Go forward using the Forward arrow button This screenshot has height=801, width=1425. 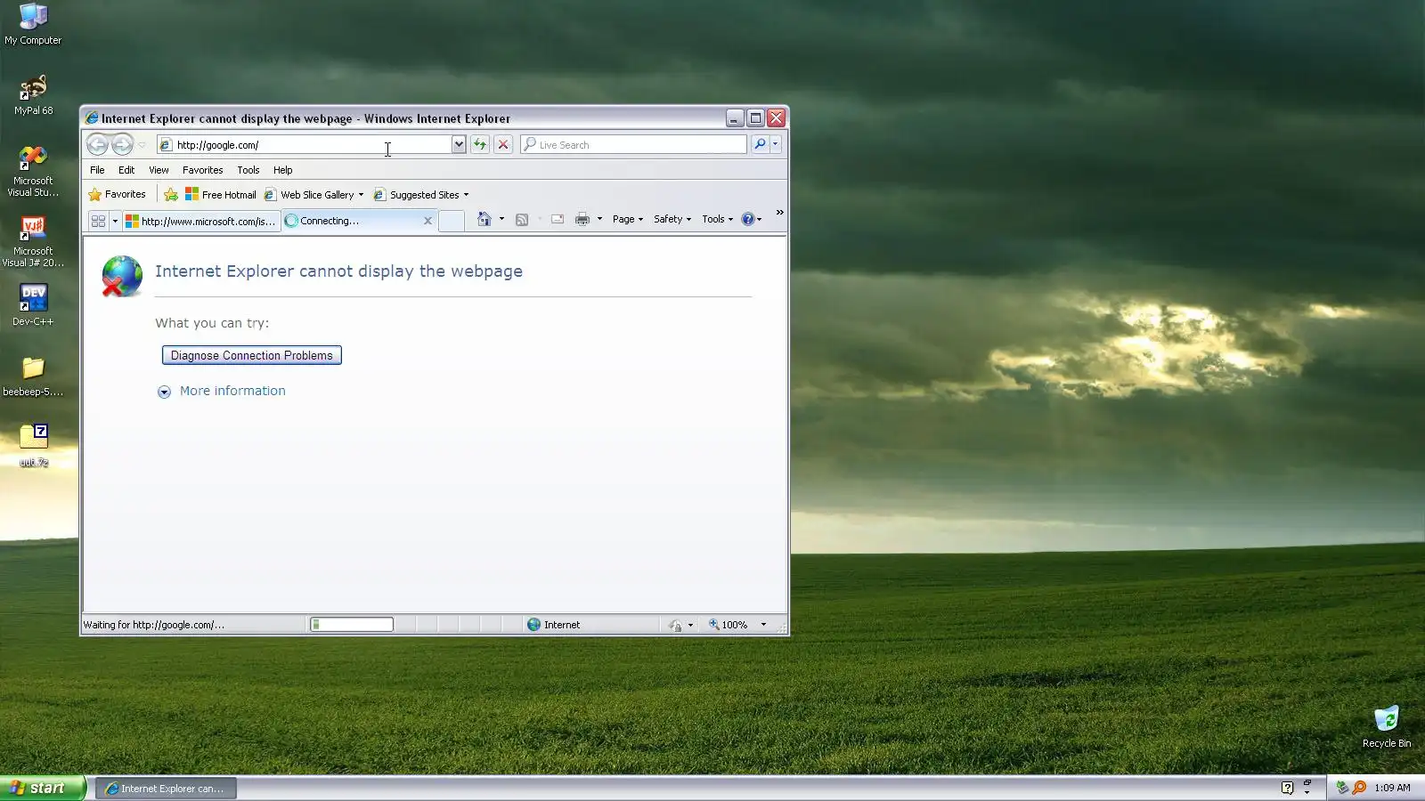pyautogui.click(x=122, y=144)
